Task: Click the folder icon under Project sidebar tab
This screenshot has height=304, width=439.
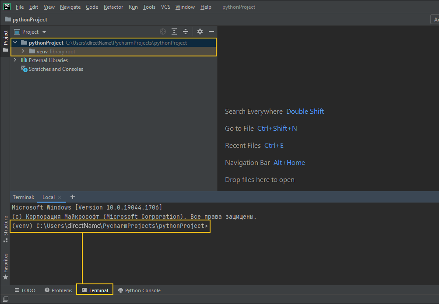Action: pos(5,50)
